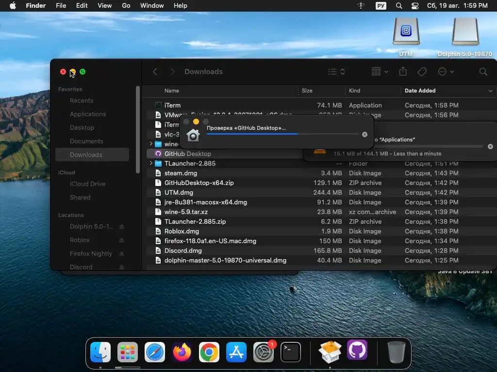
Task: Click the menu bar date and time
Action: click(x=457, y=6)
